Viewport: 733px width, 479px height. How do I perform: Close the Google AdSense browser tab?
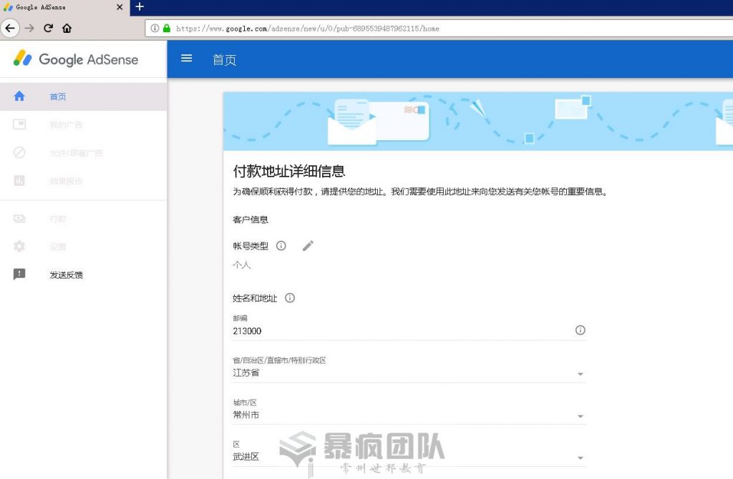coord(120,7)
